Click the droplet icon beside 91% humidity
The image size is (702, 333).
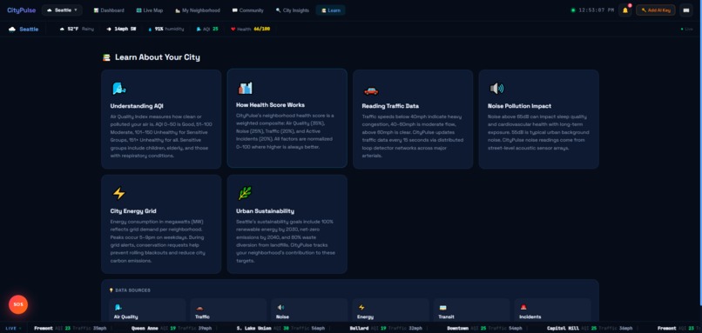tap(150, 29)
